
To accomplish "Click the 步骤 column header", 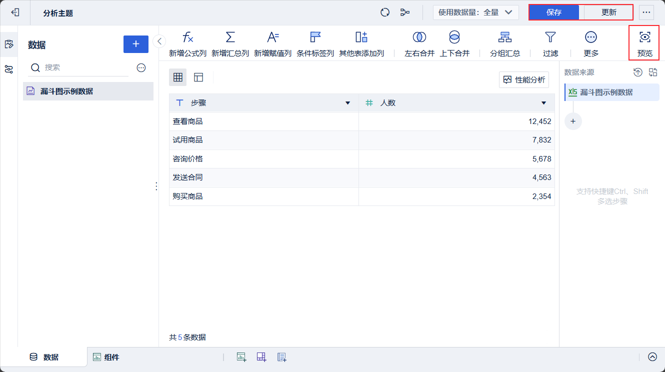I will (x=264, y=103).
